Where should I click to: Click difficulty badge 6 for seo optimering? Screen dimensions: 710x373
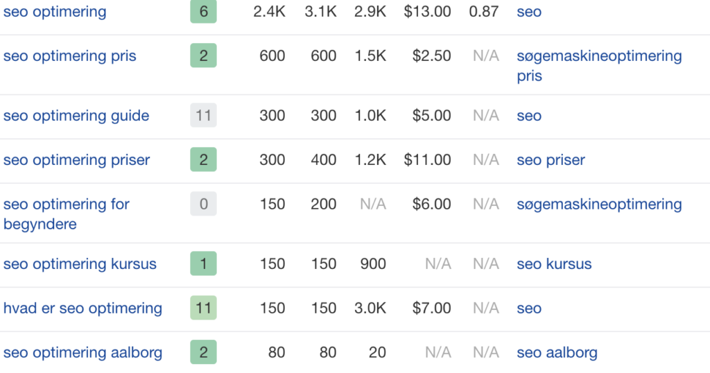tap(203, 12)
